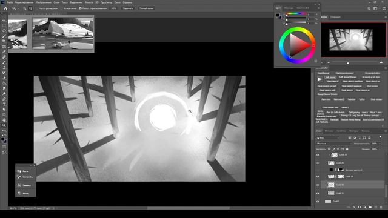This screenshot has height=218, width=388.
Task: Open the Кисти panel icon in the small floating dock
Action: 19,171
